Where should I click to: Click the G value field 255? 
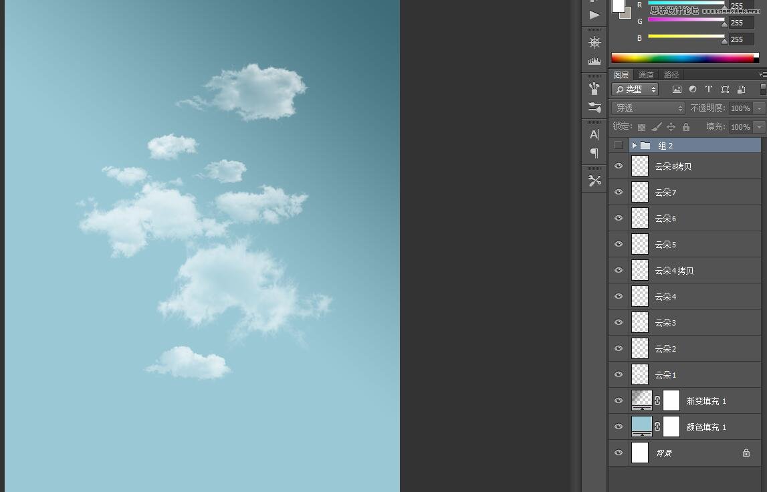click(x=741, y=23)
